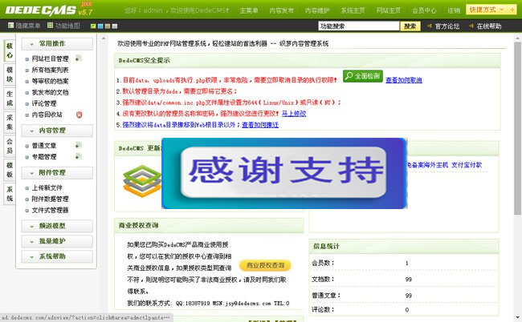Image resolution: width=522 pixels, height=322 pixels.
Task: Collapse the 常用操作 section
Action: tap(57, 44)
